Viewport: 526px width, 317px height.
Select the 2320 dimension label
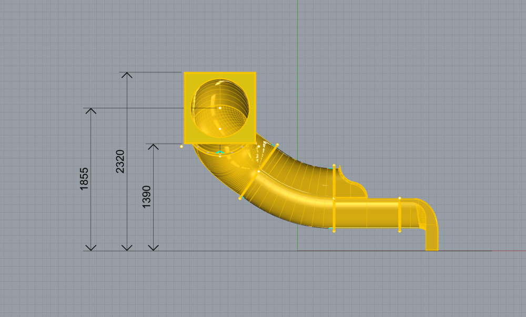coord(120,162)
